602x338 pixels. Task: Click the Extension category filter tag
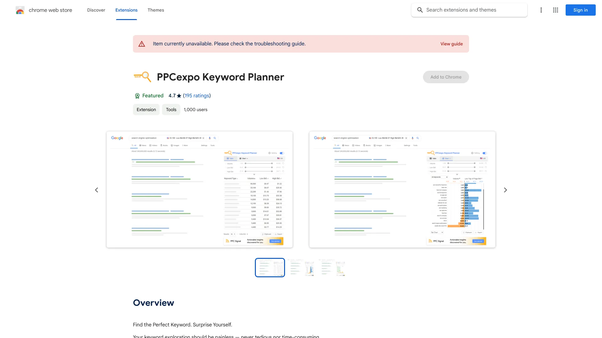pos(146,109)
